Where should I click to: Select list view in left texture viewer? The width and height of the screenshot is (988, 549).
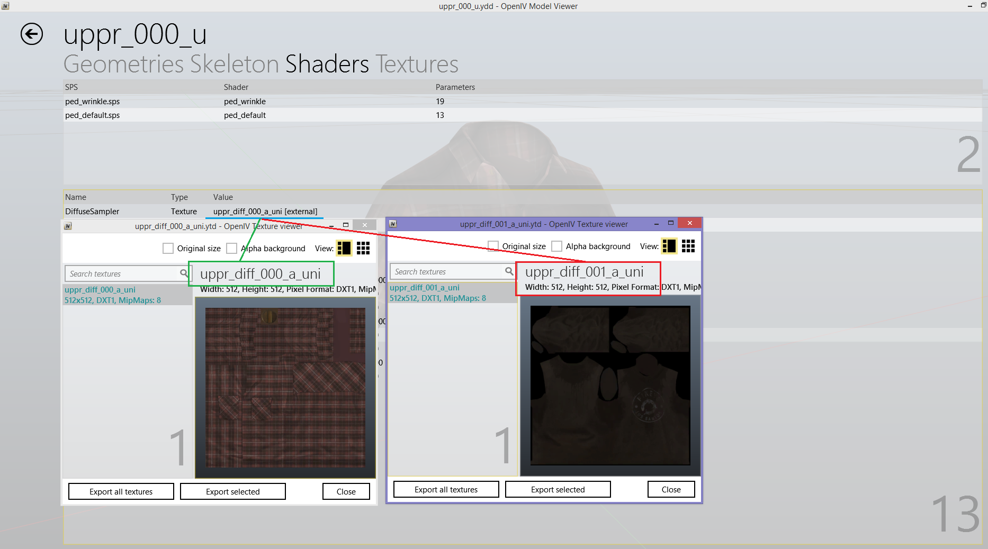point(344,248)
